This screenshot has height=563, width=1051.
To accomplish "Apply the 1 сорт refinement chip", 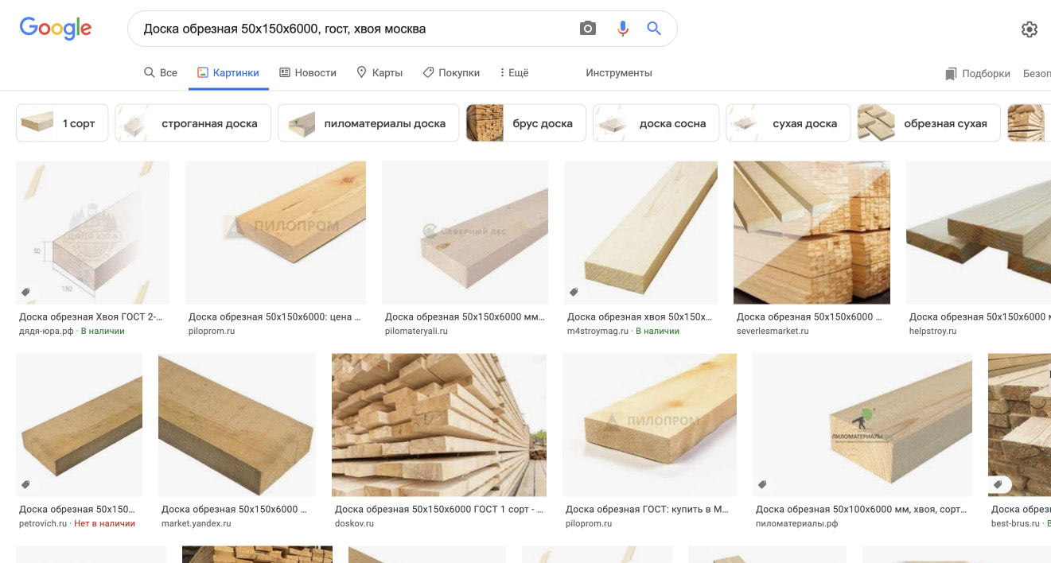I will (61, 122).
